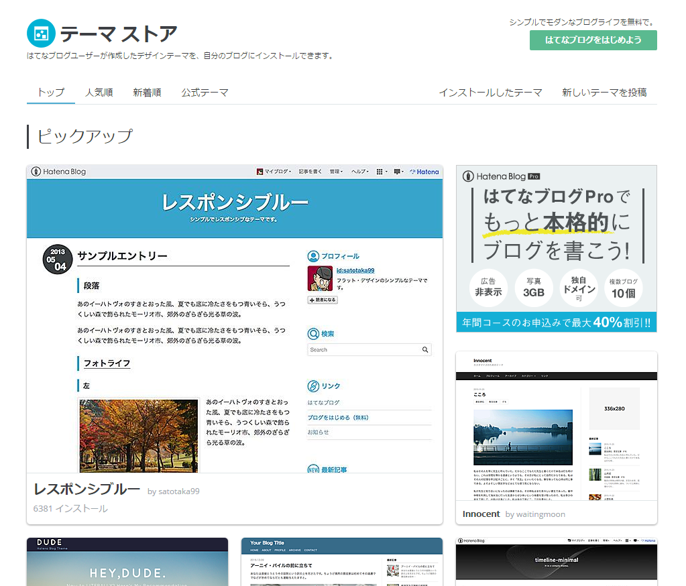Click the 検索 magnifying glass icon
The image size is (686, 586).
[313, 334]
